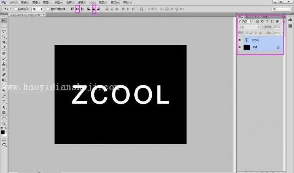This screenshot has height=173, width=294.
Task: Enable the Auto-Select checkbox
Action: tap(15, 9)
